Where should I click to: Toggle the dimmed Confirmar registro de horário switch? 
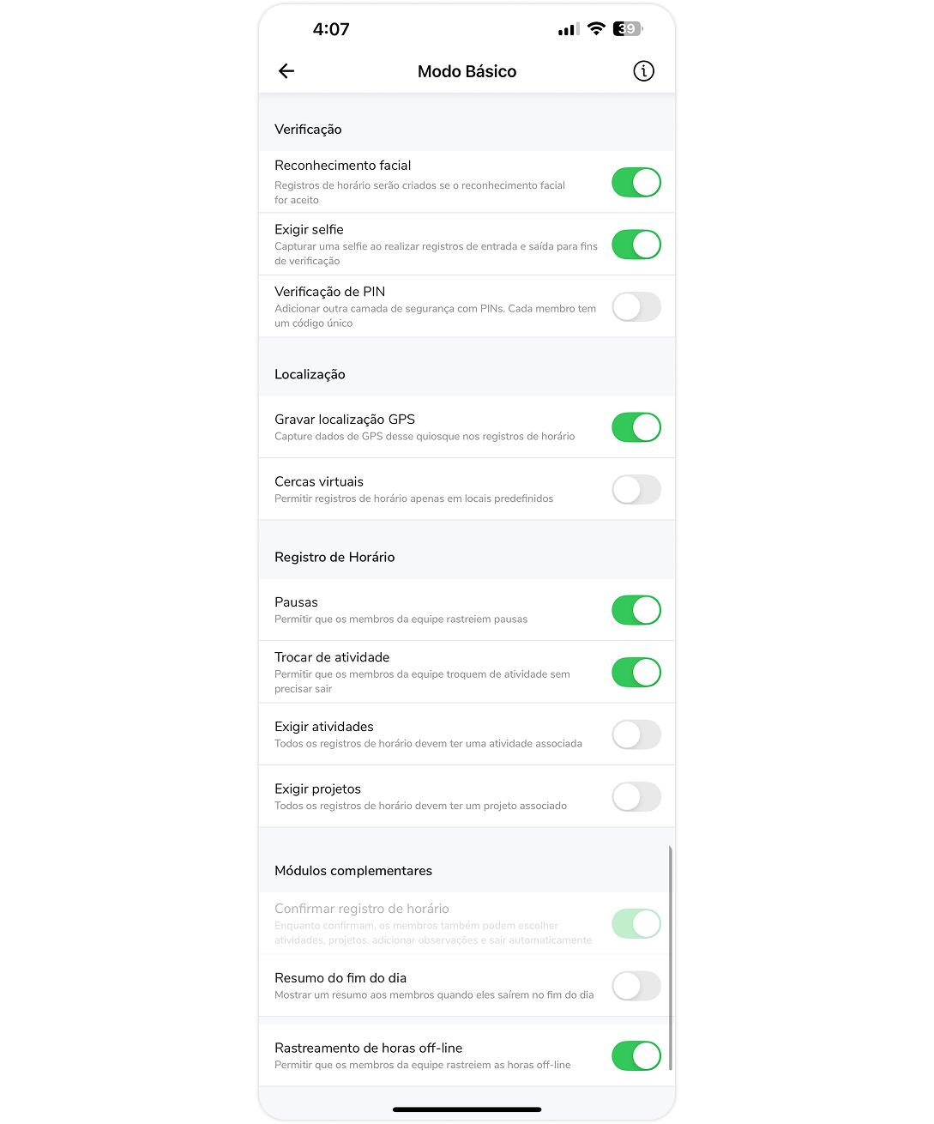point(636,923)
